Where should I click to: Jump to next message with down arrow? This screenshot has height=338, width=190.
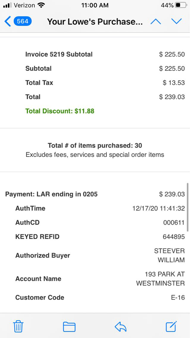click(x=176, y=21)
